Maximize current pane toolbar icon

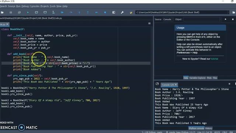pyautogui.click(x=114, y=12)
